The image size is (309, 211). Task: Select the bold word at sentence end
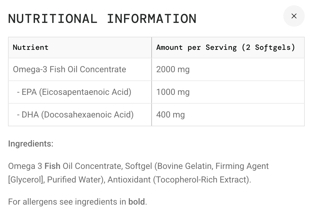137,202
